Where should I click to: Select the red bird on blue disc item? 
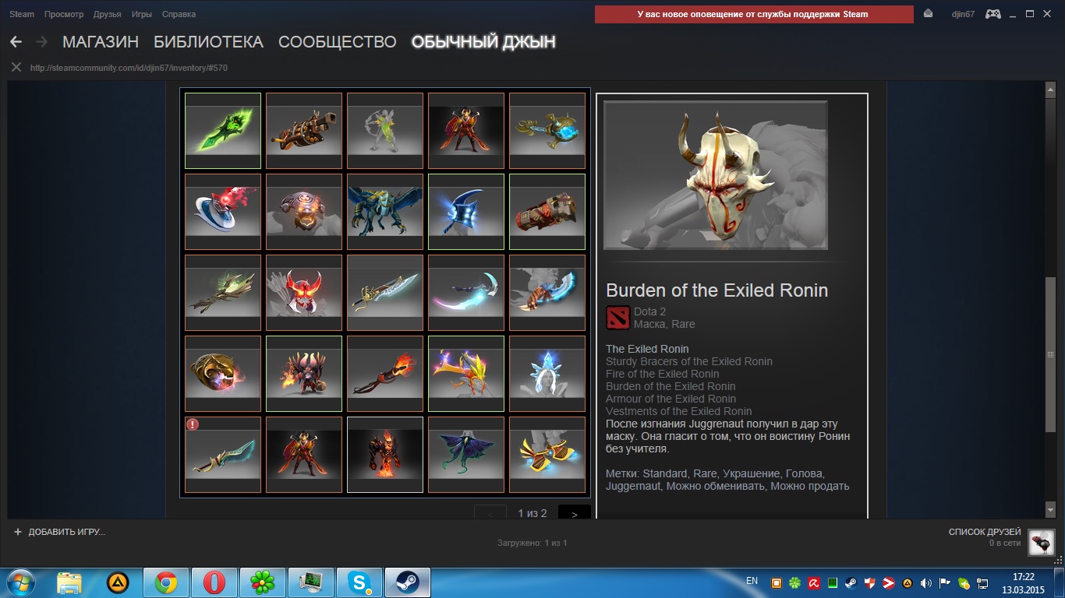[x=223, y=212]
